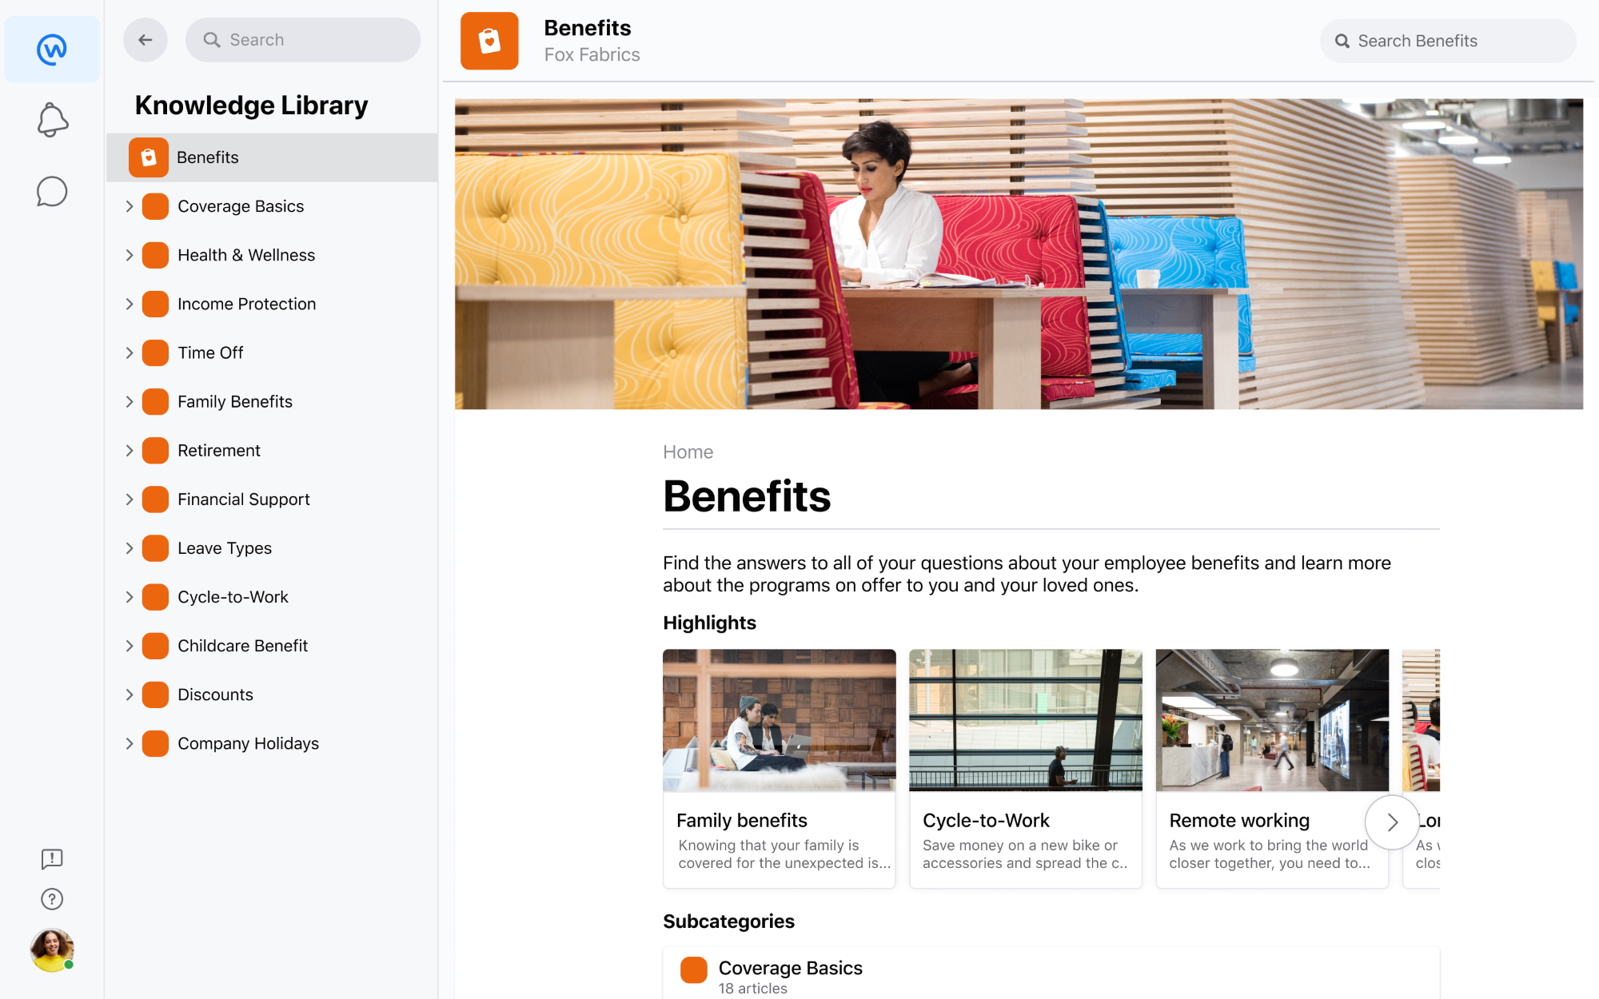Select the Retirement category icon
This screenshot has width=1599, height=999.
(x=154, y=450)
